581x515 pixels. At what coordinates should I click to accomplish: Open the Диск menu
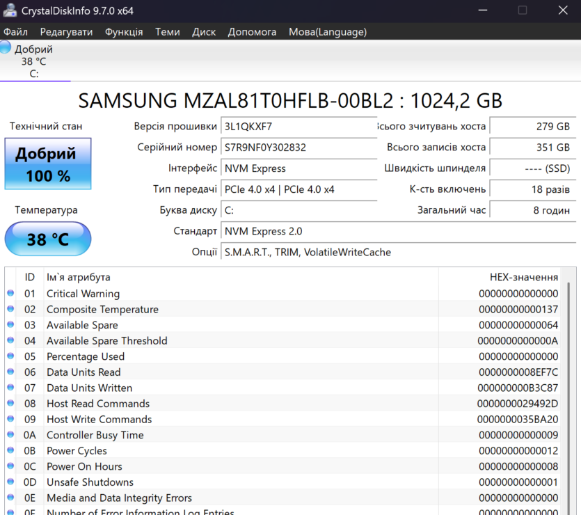click(204, 32)
